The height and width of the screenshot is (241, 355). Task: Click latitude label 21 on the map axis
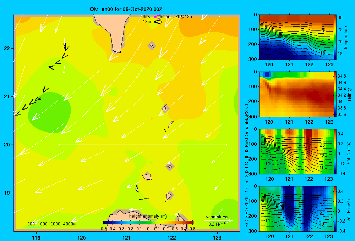point(7,96)
